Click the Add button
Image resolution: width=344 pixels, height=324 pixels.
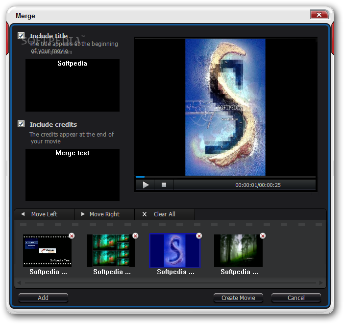coord(43,298)
